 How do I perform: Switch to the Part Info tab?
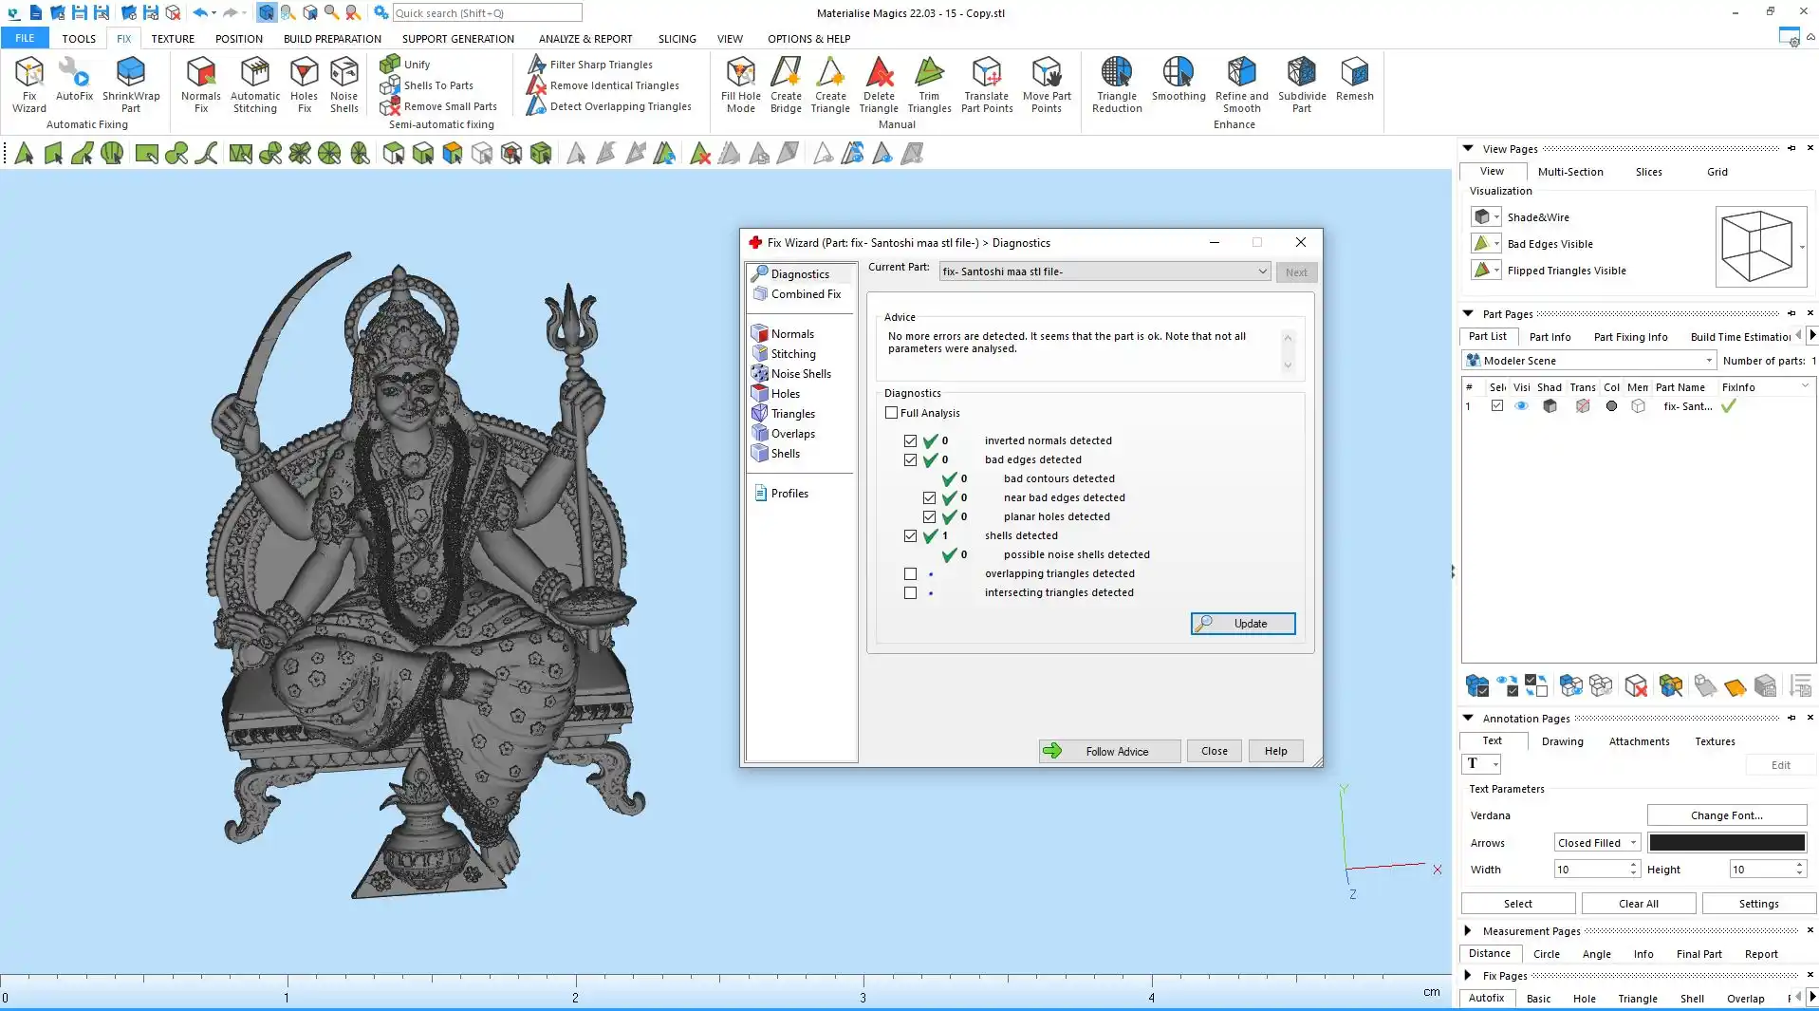click(x=1550, y=337)
